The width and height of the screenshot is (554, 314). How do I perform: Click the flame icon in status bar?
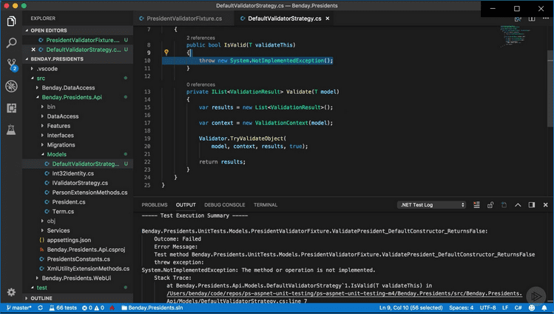click(112, 307)
